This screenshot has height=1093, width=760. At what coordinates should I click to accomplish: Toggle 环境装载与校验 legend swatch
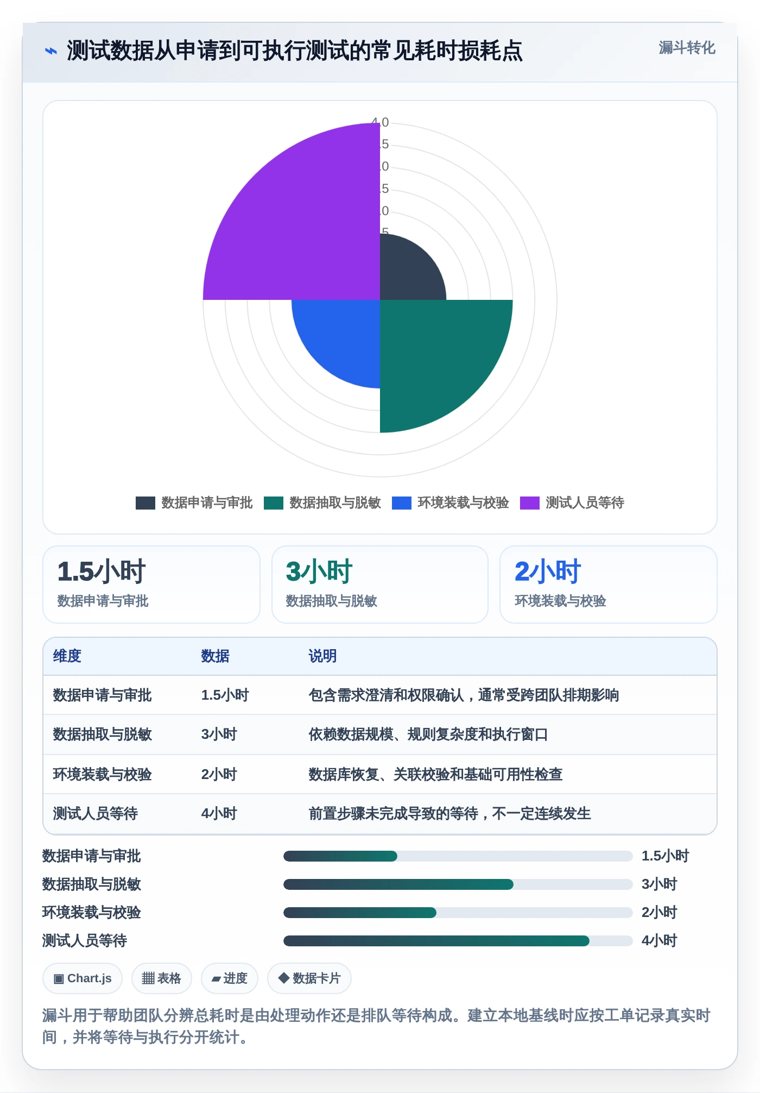click(402, 503)
